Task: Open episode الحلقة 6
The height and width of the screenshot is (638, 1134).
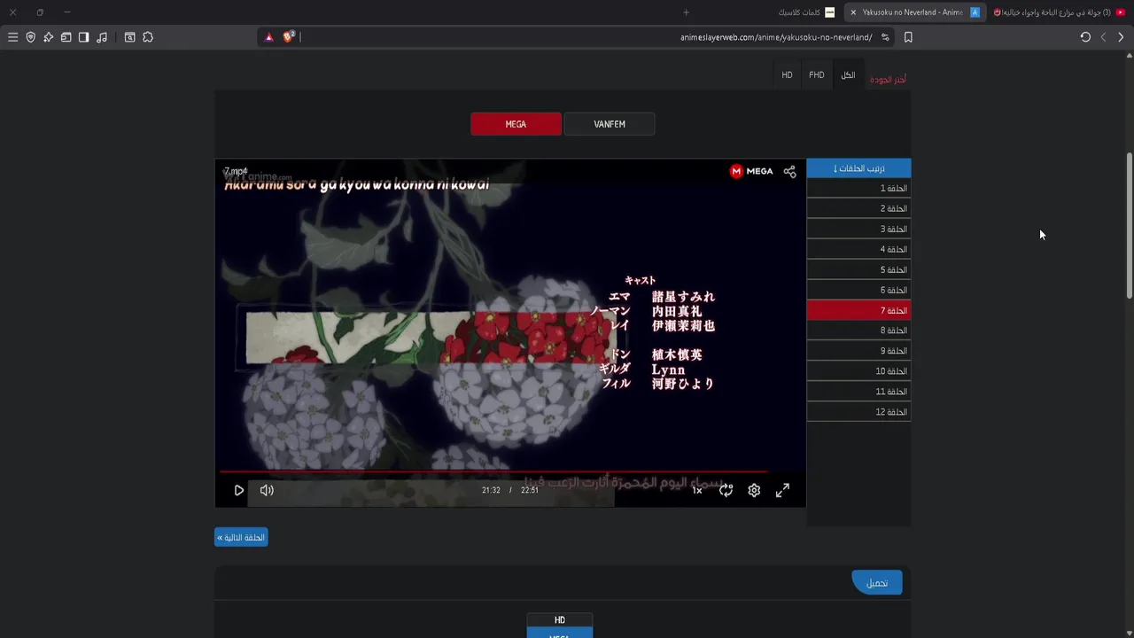Action: pyautogui.click(x=858, y=291)
